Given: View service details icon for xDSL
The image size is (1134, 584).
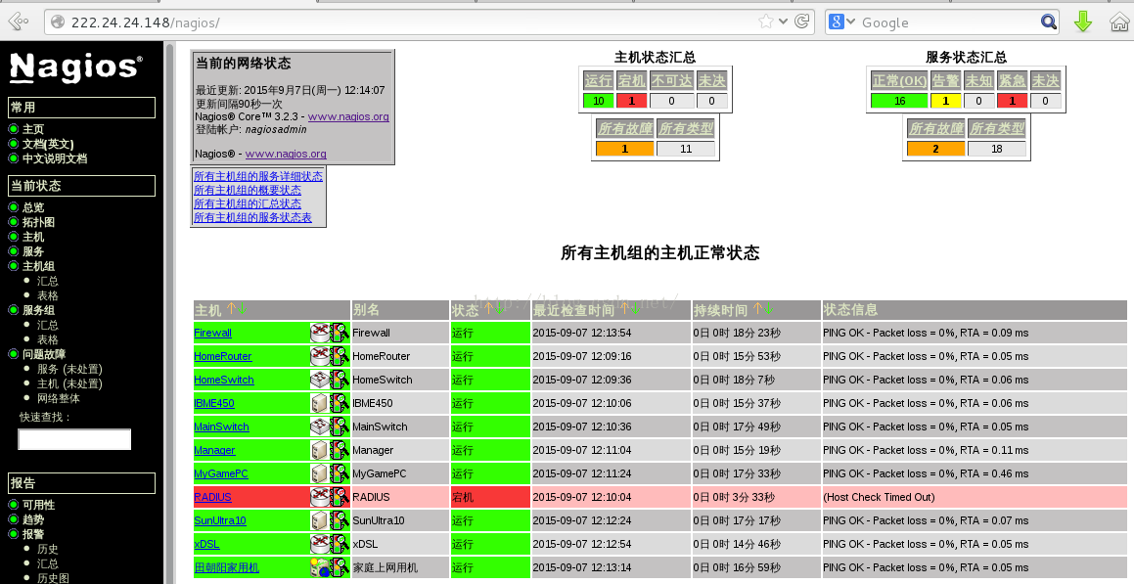Looking at the screenshot, I should (x=340, y=544).
